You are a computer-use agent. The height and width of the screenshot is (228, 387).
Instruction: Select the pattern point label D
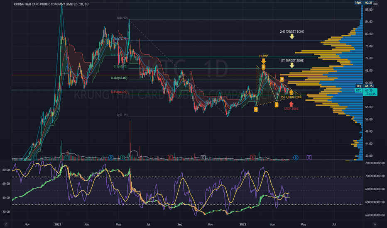[x=282, y=79]
